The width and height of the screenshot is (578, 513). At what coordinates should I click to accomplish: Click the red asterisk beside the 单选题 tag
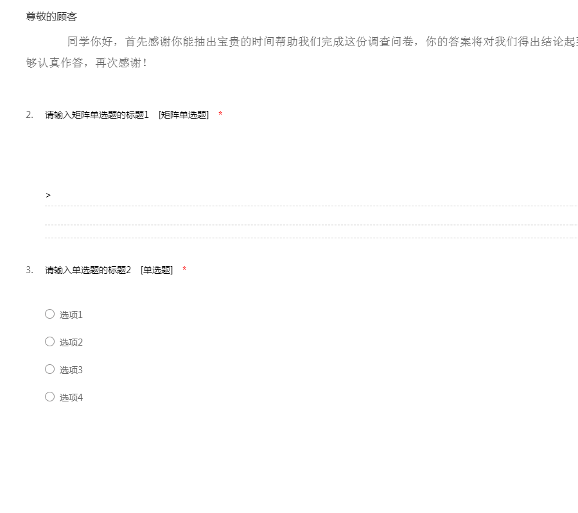click(x=184, y=270)
